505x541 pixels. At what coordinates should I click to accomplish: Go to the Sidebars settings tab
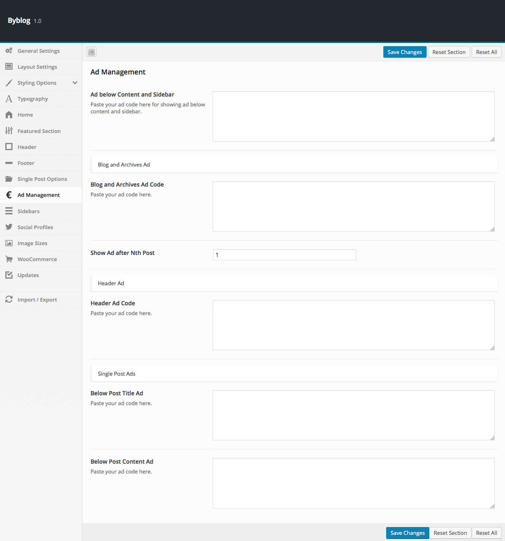tap(29, 211)
